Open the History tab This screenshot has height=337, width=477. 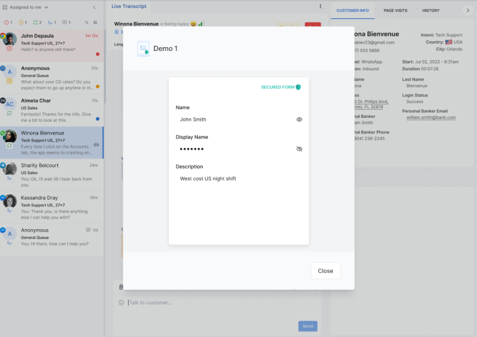pyautogui.click(x=430, y=10)
